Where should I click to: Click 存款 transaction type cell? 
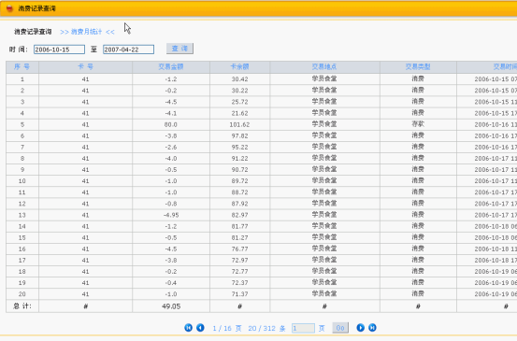[418, 124]
